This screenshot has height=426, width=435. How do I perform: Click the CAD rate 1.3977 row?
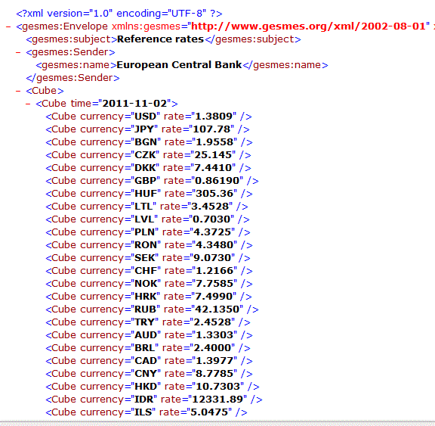[x=149, y=361]
